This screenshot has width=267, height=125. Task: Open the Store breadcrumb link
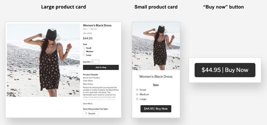85,29
